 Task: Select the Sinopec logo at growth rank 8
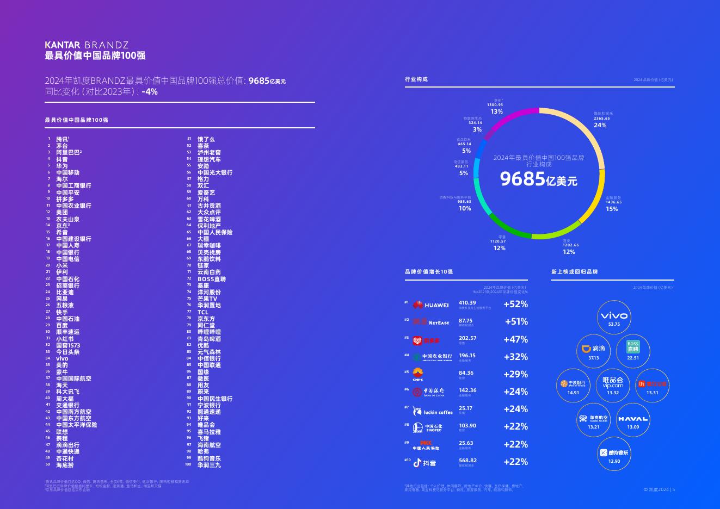tap(429, 428)
